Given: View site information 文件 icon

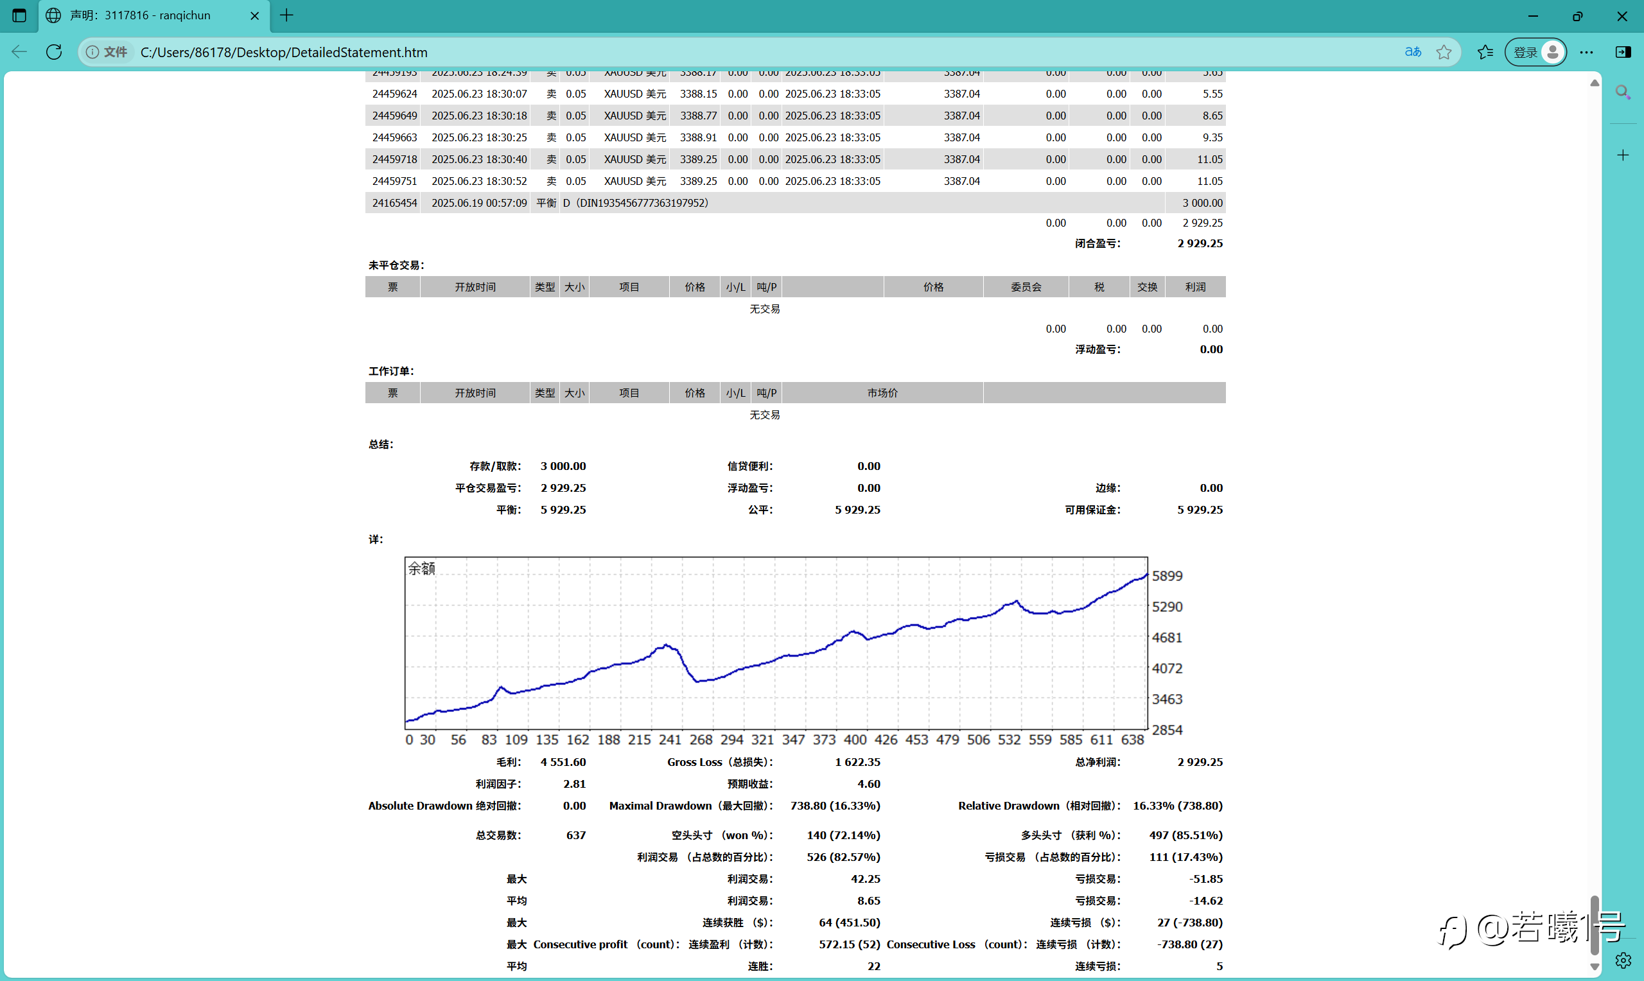Looking at the screenshot, I should pos(107,51).
